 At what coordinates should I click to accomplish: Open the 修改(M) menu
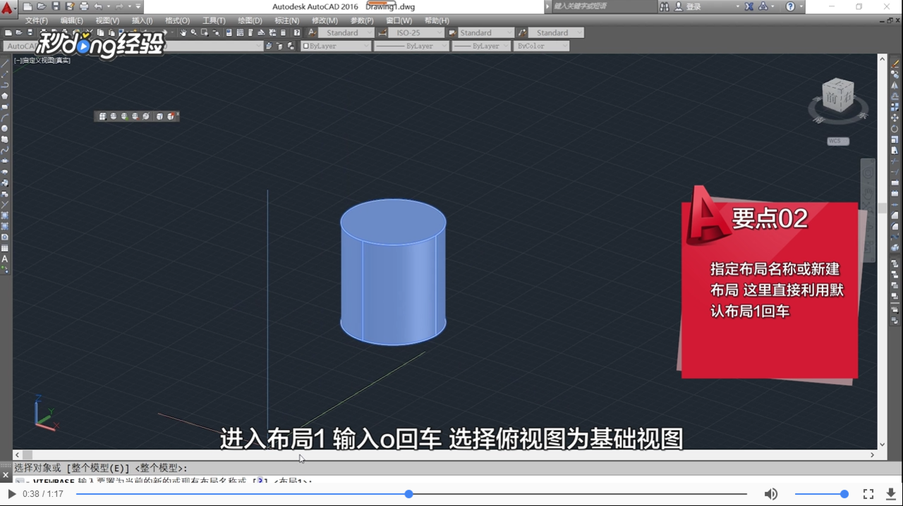325,20
